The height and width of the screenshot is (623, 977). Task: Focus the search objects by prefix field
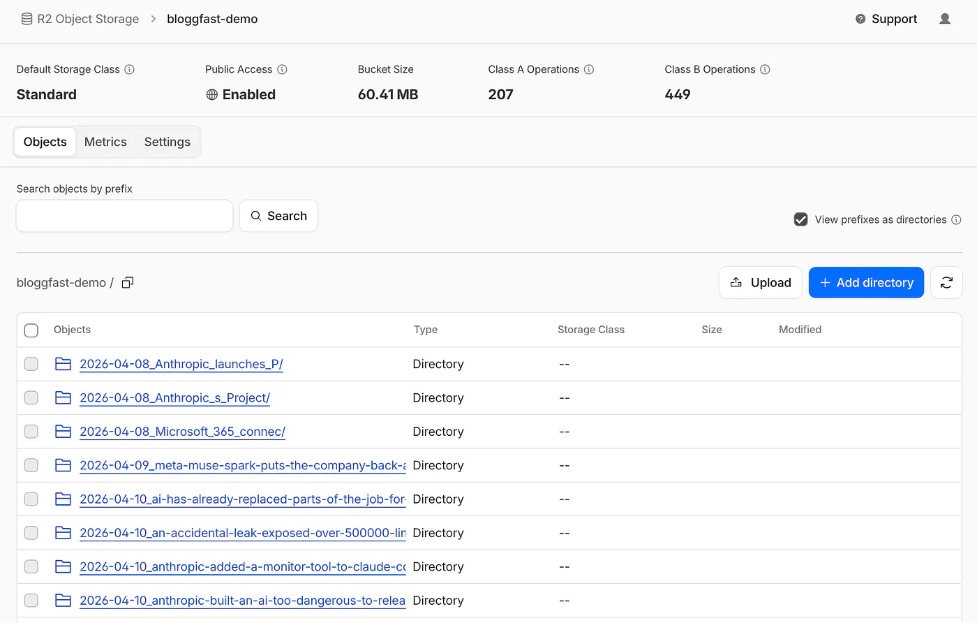(x=124, y=216)
